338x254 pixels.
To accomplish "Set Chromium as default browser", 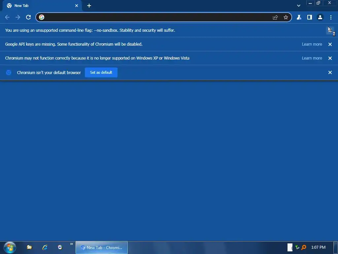I will pyautogui.click(x=101, y=72).
